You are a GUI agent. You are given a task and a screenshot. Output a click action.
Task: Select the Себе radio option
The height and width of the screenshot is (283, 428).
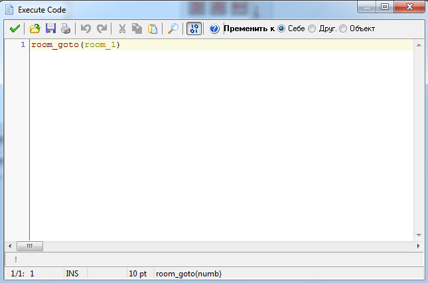tap(281, 28)
